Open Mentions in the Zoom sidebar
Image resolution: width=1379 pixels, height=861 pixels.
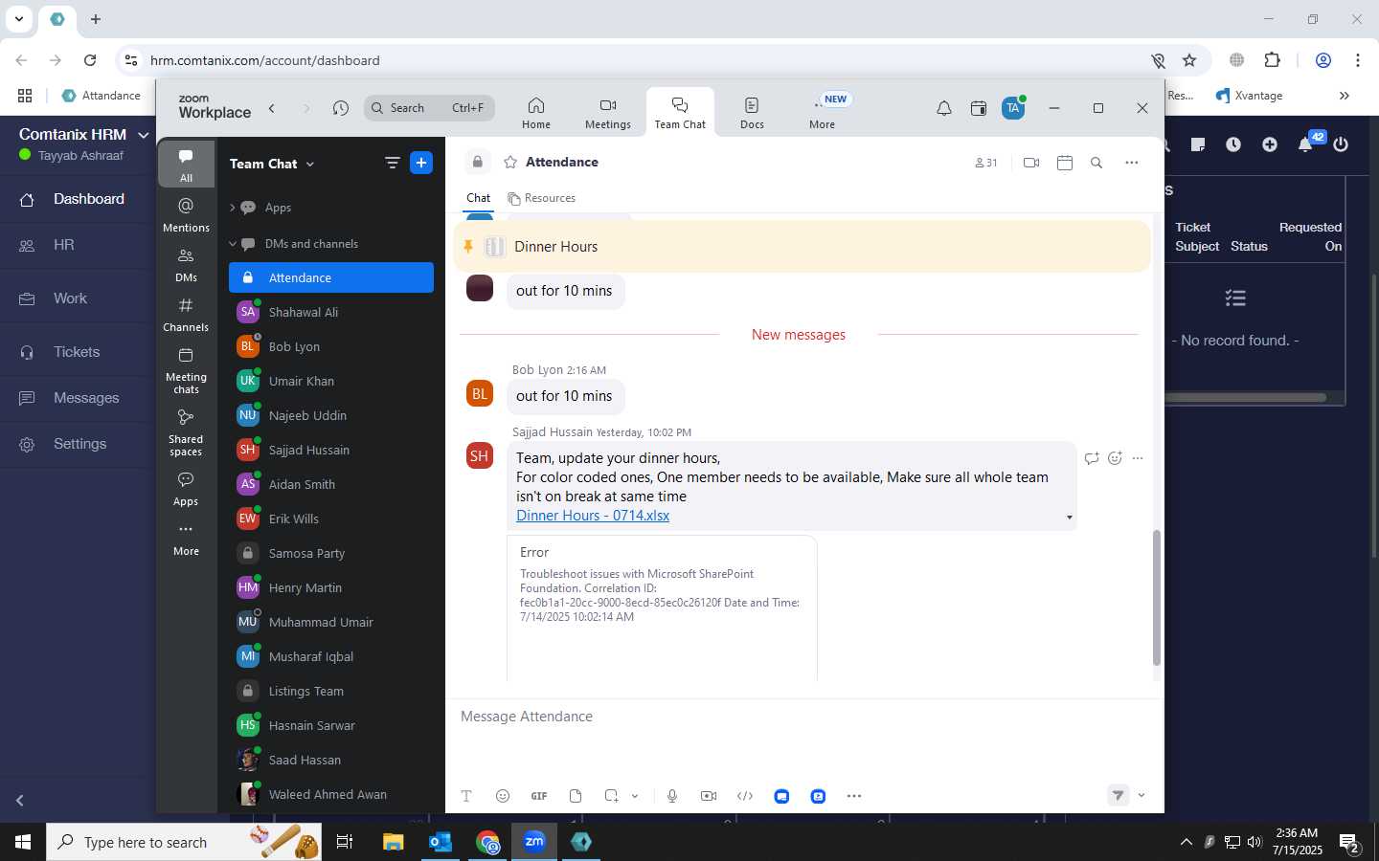(186, 214)
